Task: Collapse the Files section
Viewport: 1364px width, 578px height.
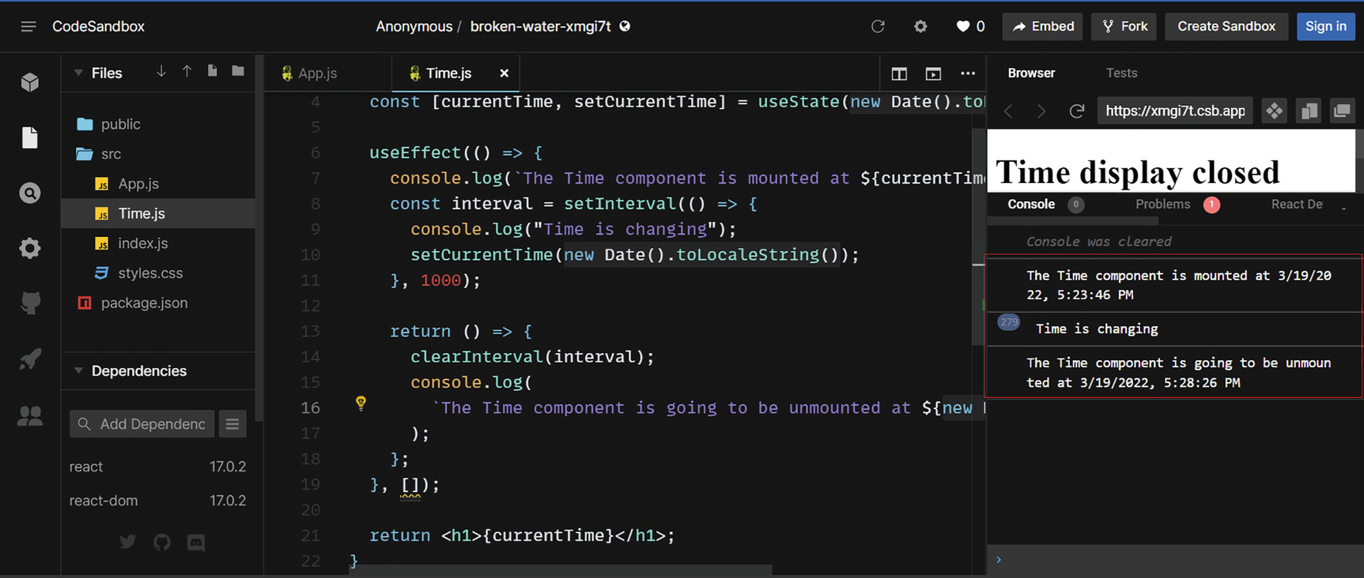Action: point(78,73)
